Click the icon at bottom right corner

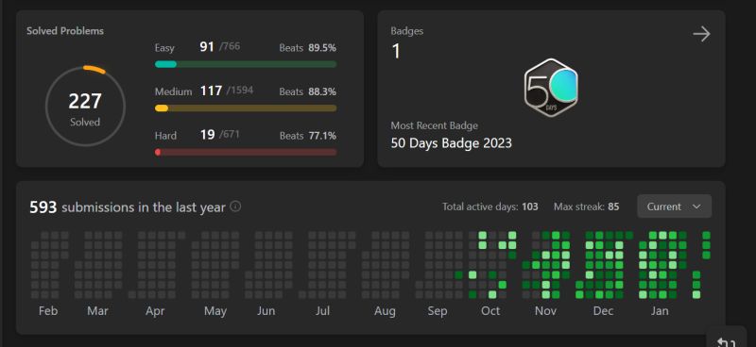tap(725, 341)
